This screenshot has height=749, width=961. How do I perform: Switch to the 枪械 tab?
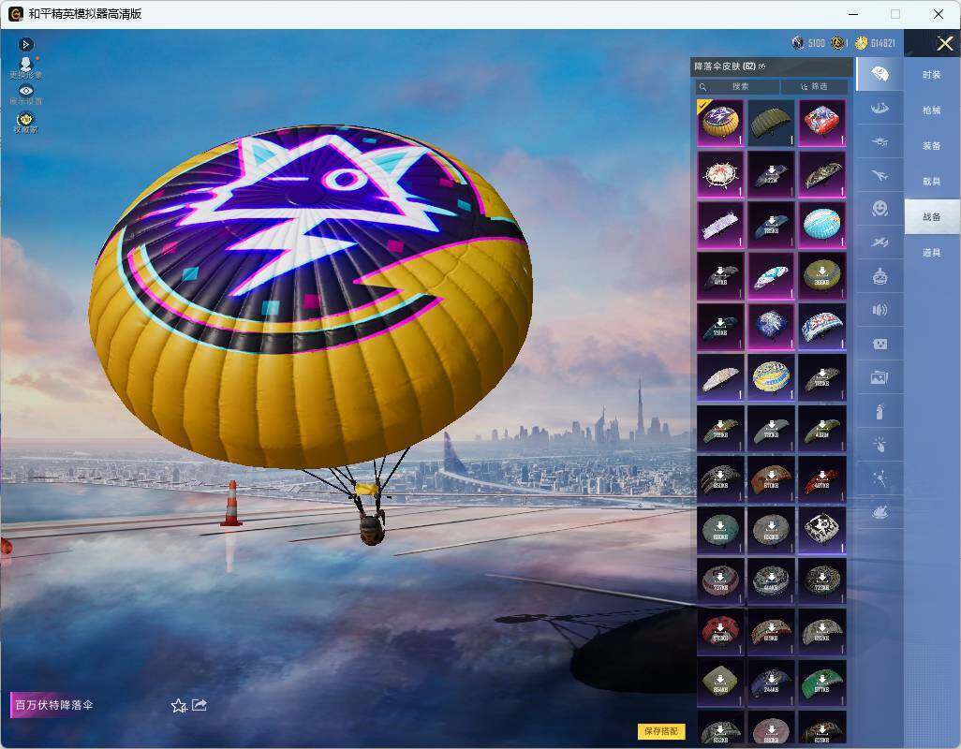click(932, 110)
